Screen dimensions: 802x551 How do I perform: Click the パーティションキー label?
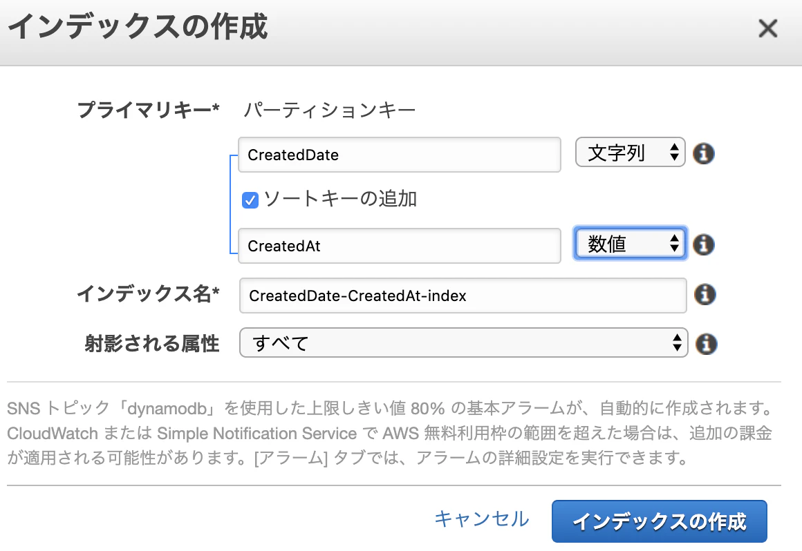click(329, 110)
